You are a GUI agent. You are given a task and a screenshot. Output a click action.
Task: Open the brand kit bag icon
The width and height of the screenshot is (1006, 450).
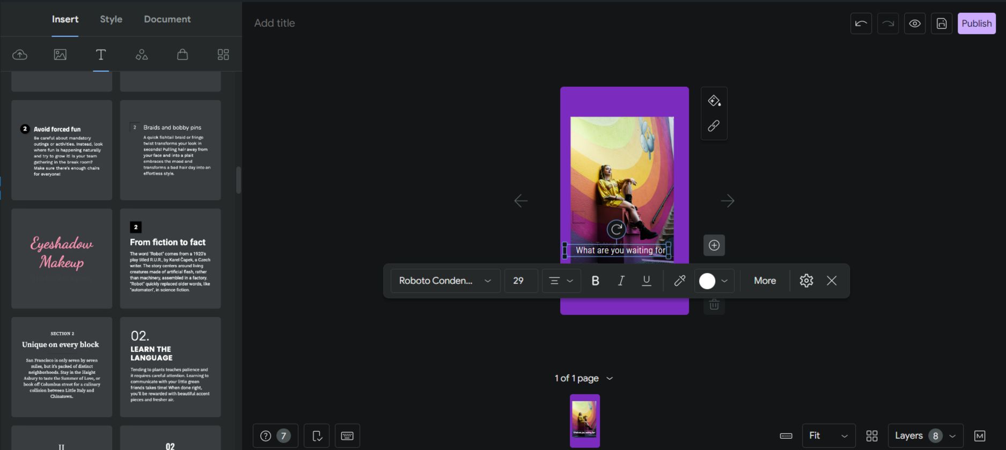[182, 55]
